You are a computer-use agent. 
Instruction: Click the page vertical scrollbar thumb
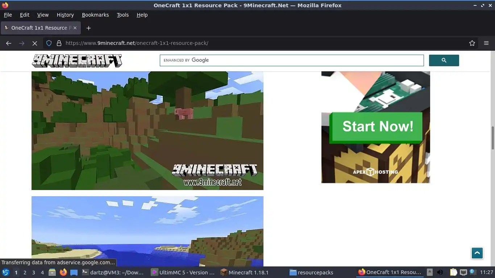coord(493,138)
